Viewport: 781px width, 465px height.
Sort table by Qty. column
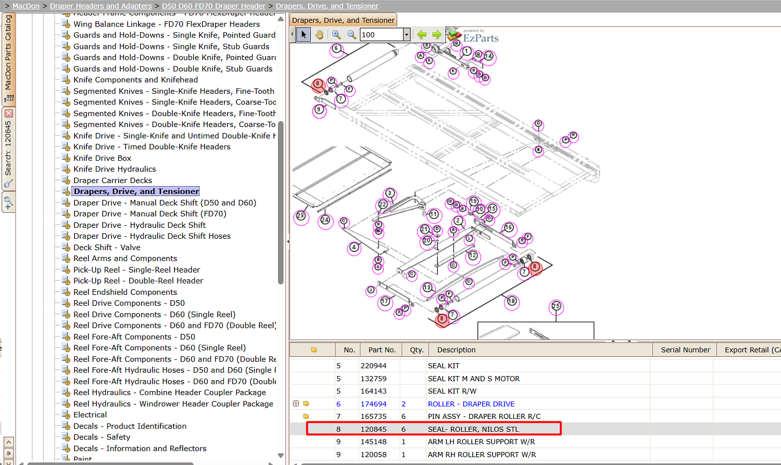coord(417,350)
